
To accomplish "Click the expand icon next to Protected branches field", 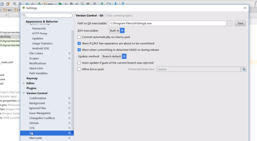I will (x=244, y=69).
